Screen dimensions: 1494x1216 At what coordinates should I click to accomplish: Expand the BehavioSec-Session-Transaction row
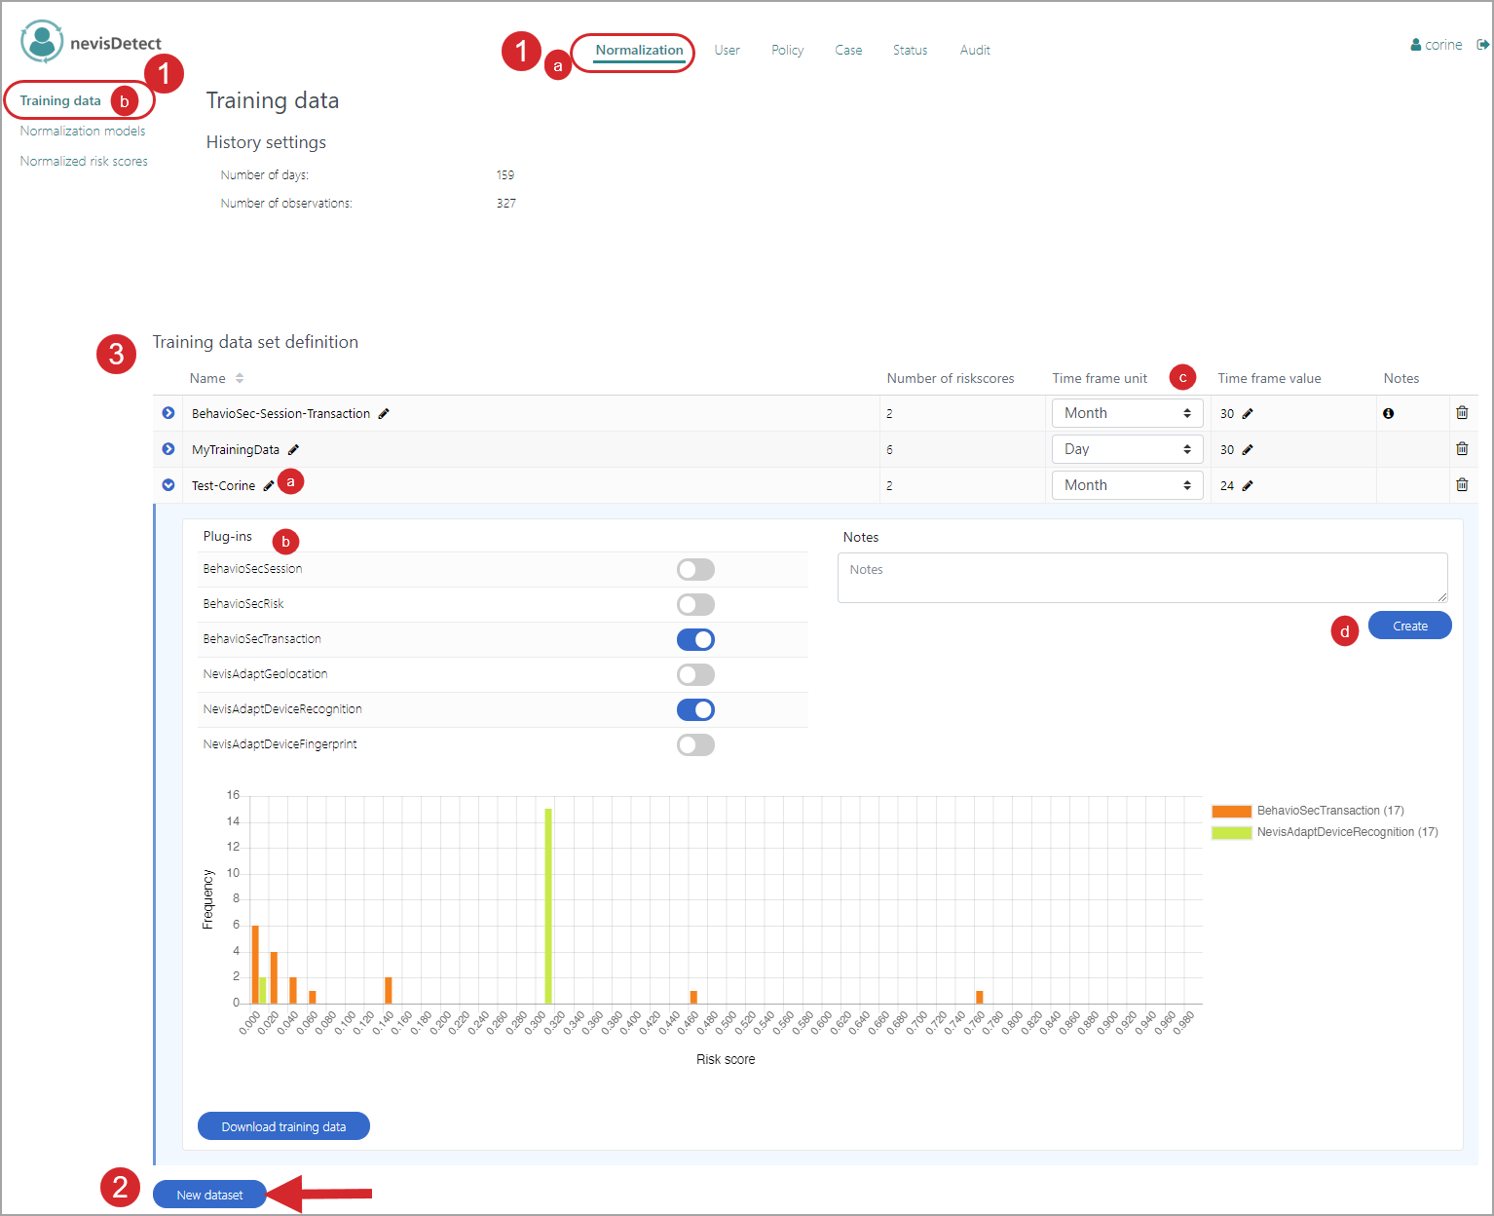coord(168,413)
